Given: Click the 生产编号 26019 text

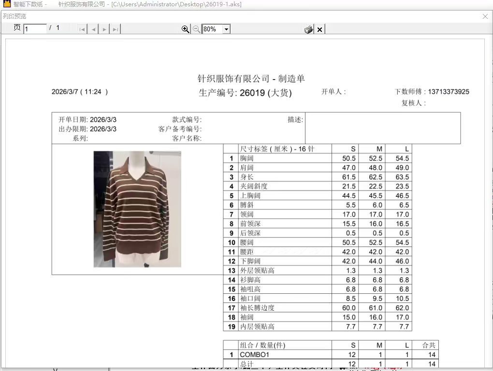Looking at the screenshot, I should 245,93.
